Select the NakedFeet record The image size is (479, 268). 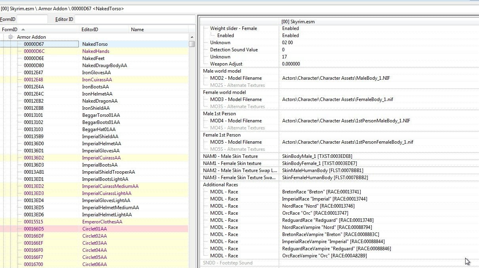(94, 58)
